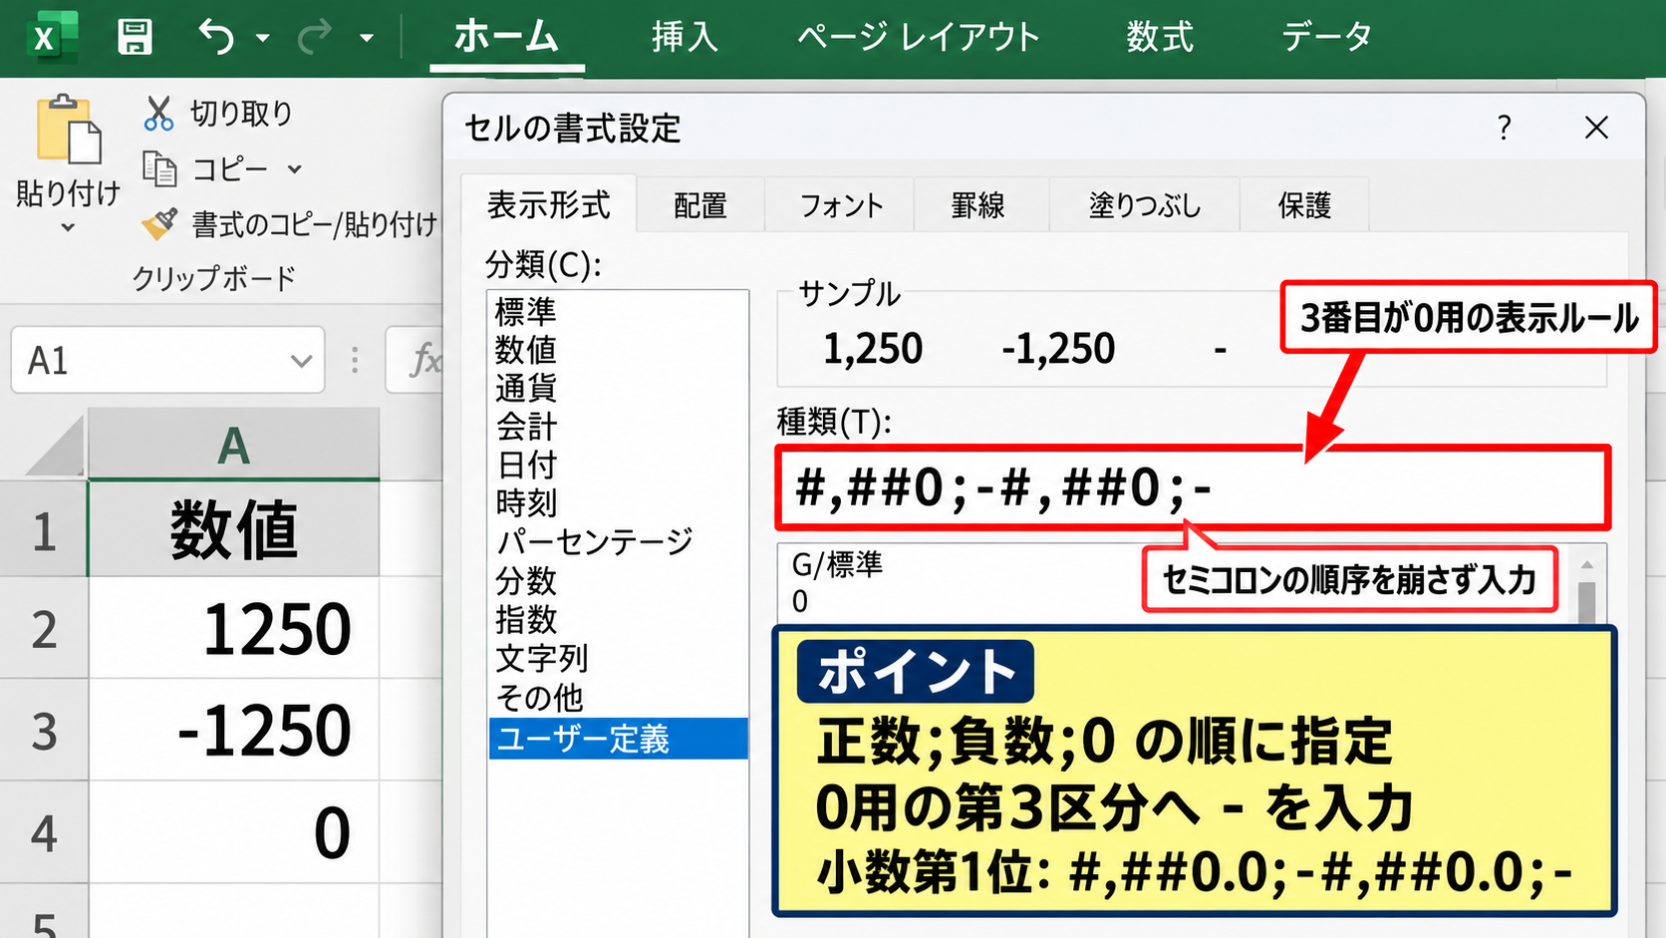Screen dimensions: 1666x938
Task: Open the 数式 ribbon tab
Action: pyautogui.click(x=1160, y=37)
